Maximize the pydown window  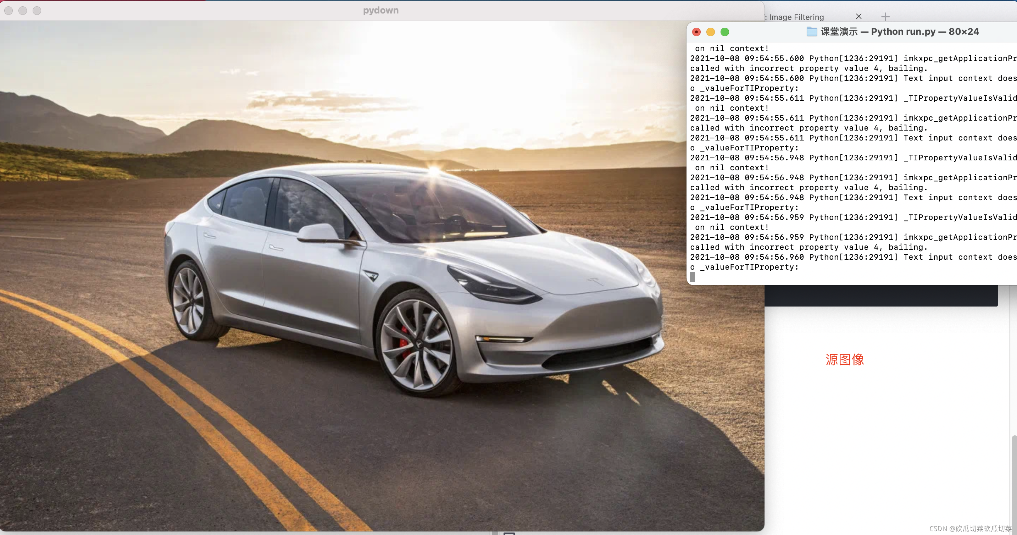(37, 11)
